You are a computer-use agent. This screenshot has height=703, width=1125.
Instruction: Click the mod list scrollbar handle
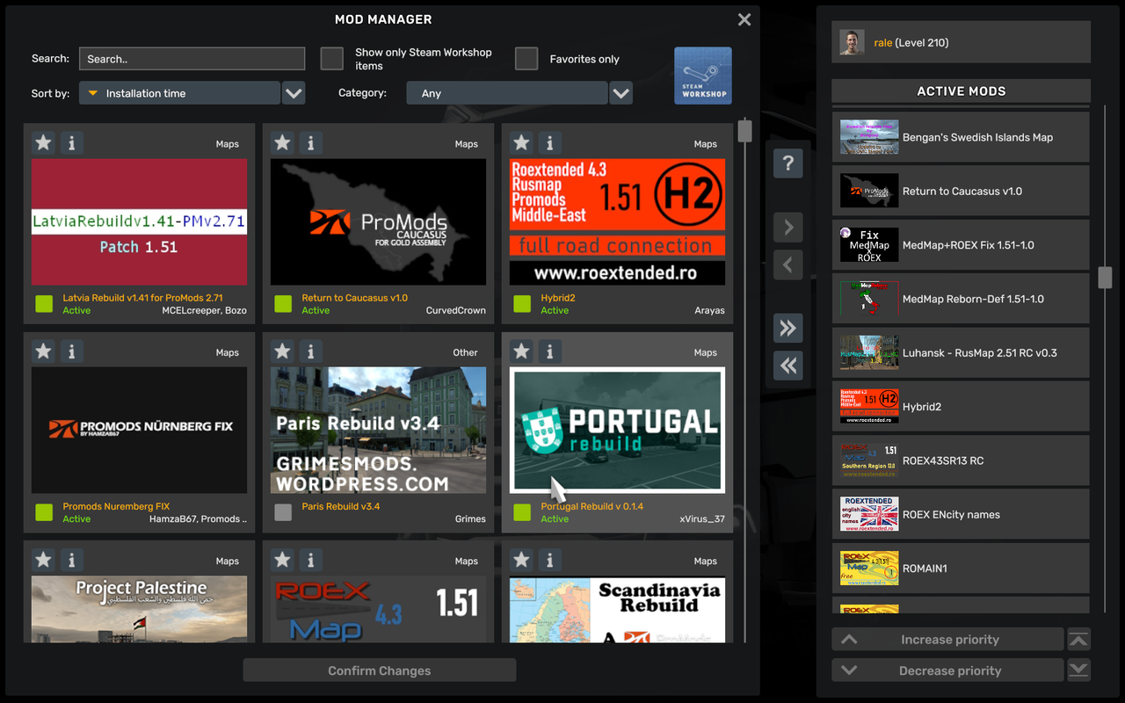[745, 131]
